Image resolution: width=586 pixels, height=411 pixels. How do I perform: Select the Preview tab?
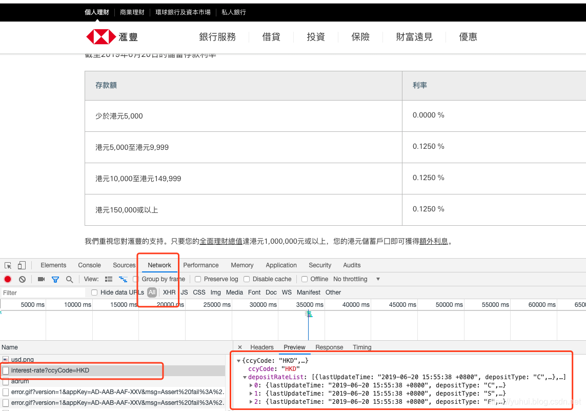coord(294,347)
